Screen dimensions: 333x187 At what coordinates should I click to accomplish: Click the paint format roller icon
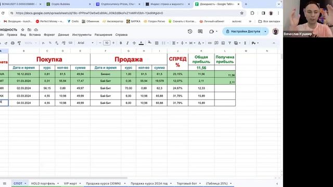(19, 43)
